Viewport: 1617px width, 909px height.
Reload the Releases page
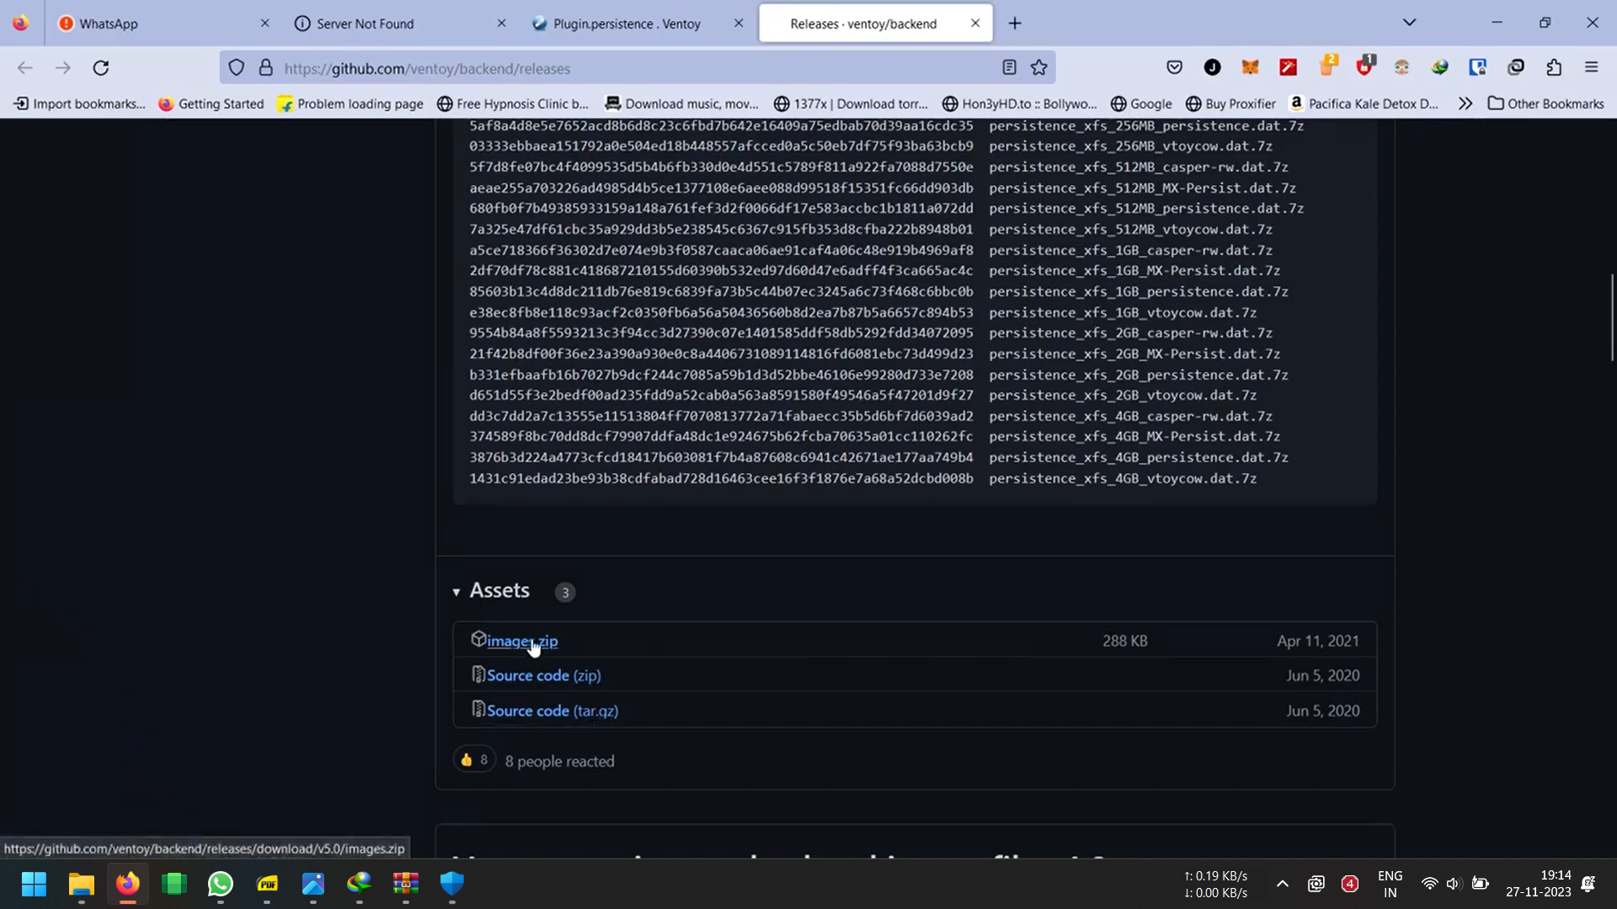(x=100, y=67)
